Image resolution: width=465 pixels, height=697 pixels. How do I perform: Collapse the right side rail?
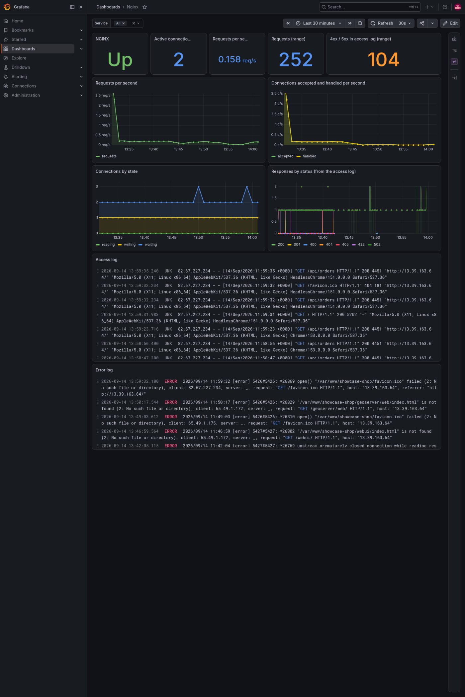pos(454,78)
